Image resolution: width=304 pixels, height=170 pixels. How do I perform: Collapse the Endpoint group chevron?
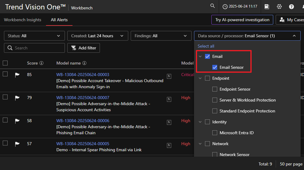click(x=200, y=78)
